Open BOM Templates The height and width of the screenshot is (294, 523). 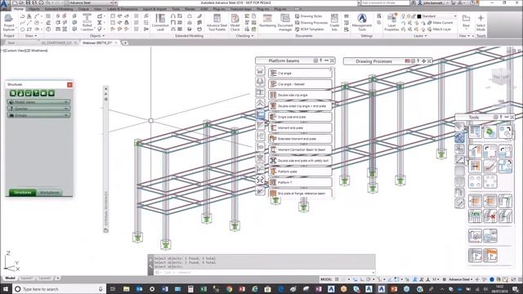coord(310,29)
